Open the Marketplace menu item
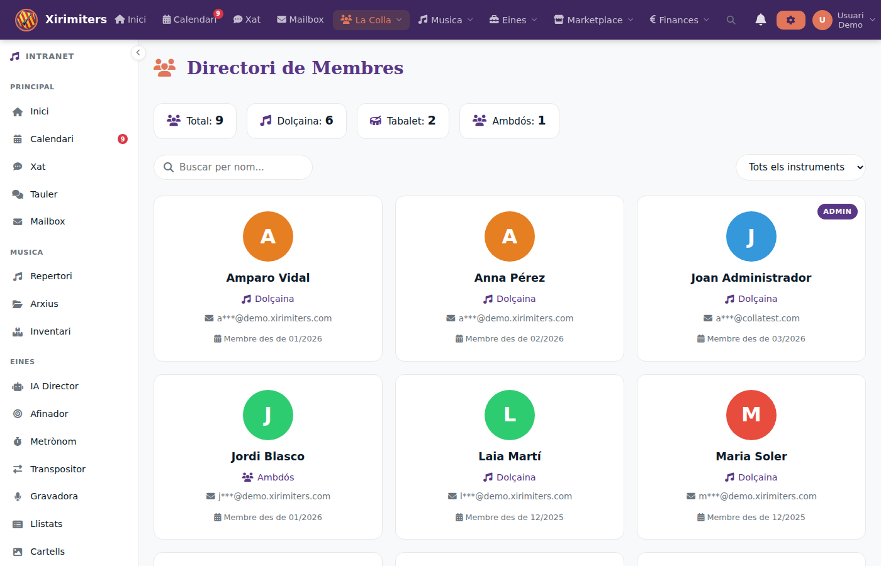This screenshot has height=566, width=881. [x=592, y=19]
